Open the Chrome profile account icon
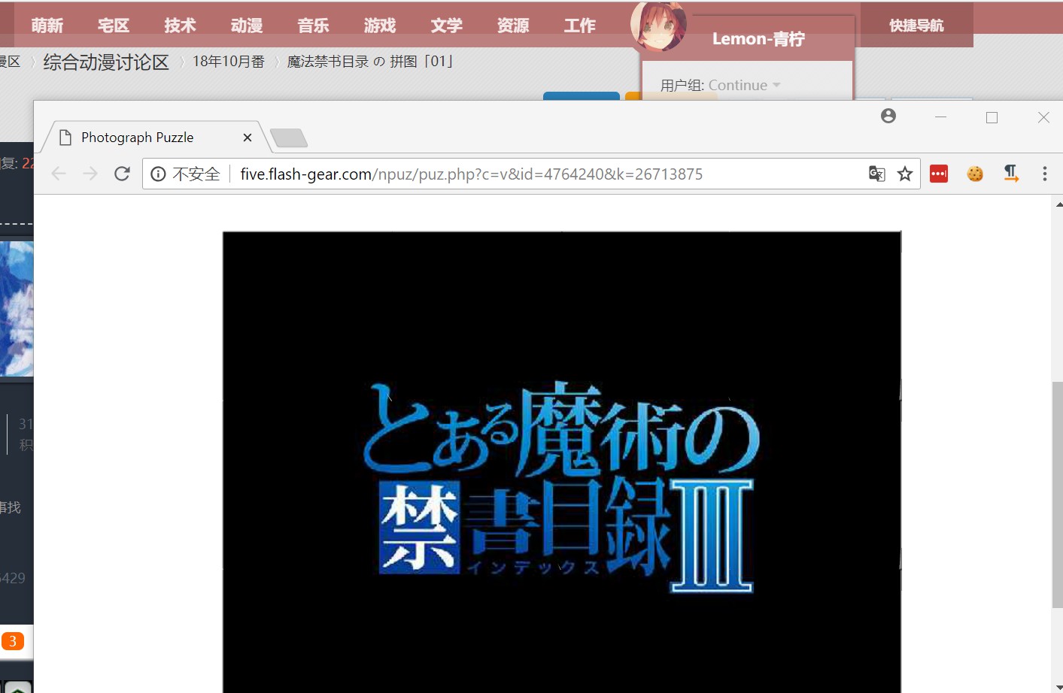 (888, 116)
